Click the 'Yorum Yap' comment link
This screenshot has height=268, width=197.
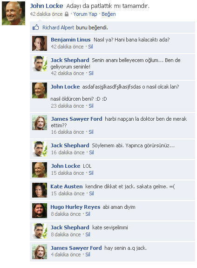[85, 14]
